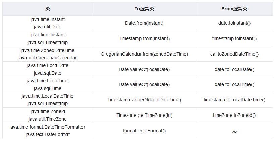Click the date.toInstant() cell

point(234,23)
